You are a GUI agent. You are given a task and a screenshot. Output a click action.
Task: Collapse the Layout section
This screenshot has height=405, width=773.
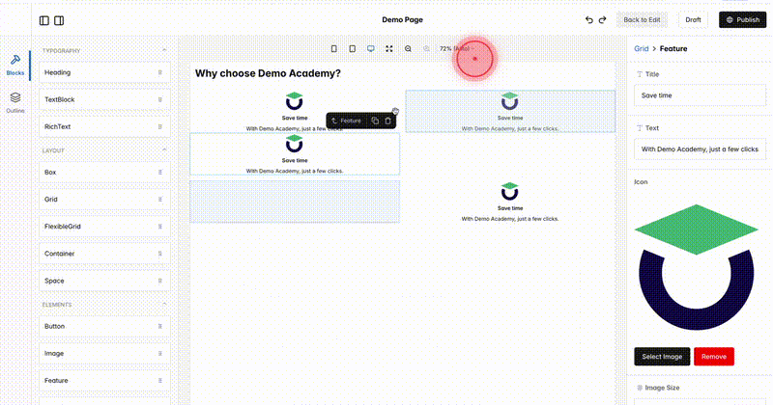[x=164, y=150]
